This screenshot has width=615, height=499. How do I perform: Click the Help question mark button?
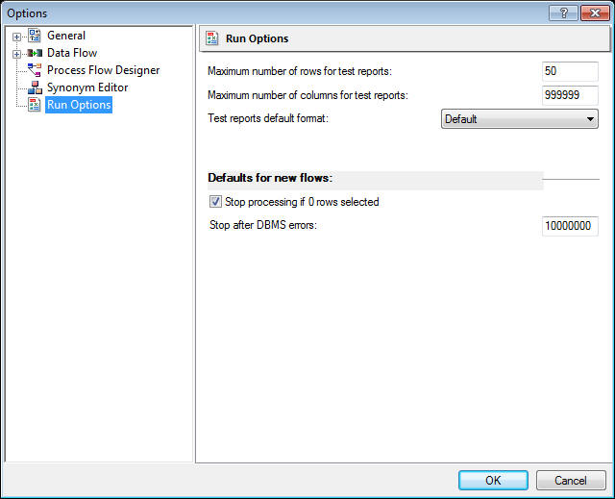[x=564, y=12]
